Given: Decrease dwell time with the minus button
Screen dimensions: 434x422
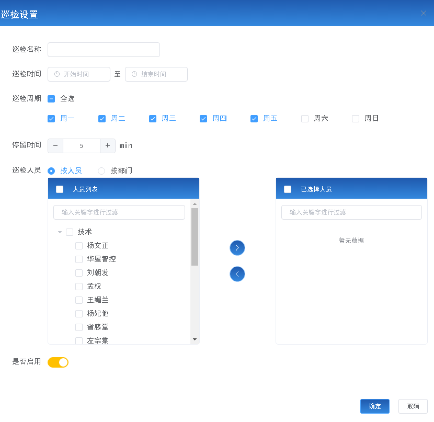Looking at the screenshot, I should [55, 146].
